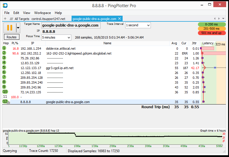Click the Querying status text
The height and width of the screenshot is (157, 229).
click(10, 151)
